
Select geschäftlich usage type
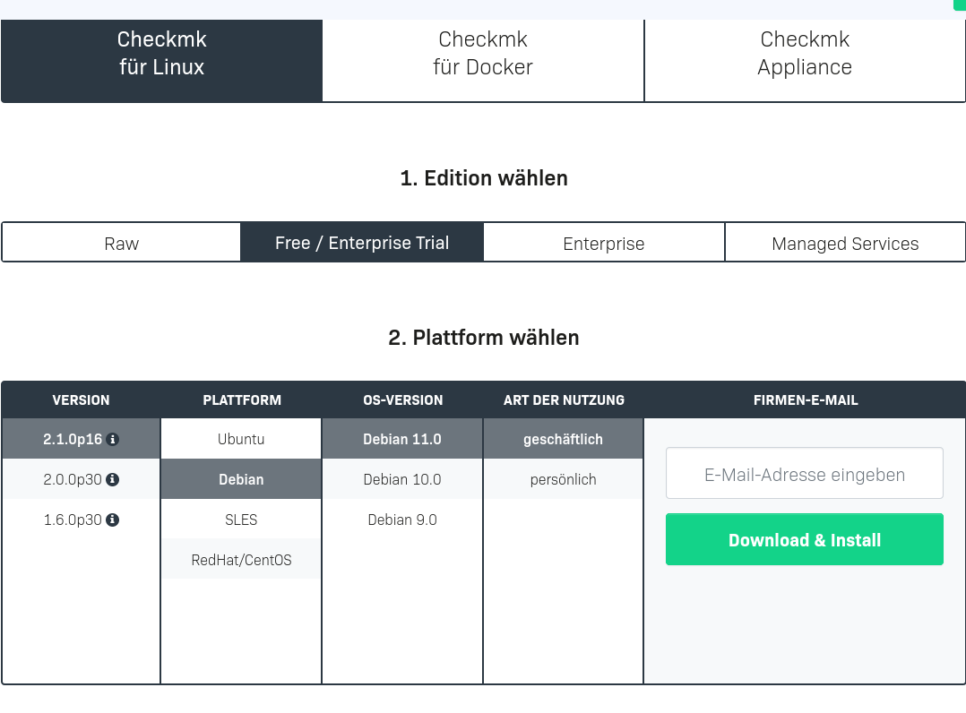pyautogui.click(x=563, y=440)
